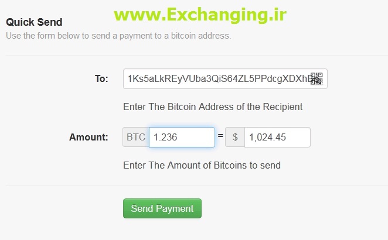Click the word 'Recipient' in address hint

283,107
